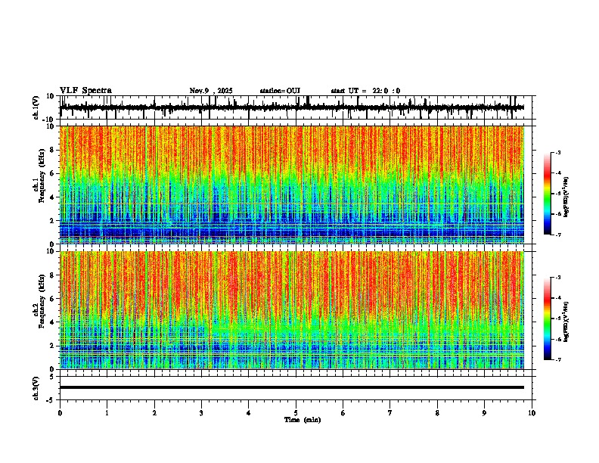The image size is (599, 463).
Task: Click time axis tick label "0"
Action: coord(60,413)
